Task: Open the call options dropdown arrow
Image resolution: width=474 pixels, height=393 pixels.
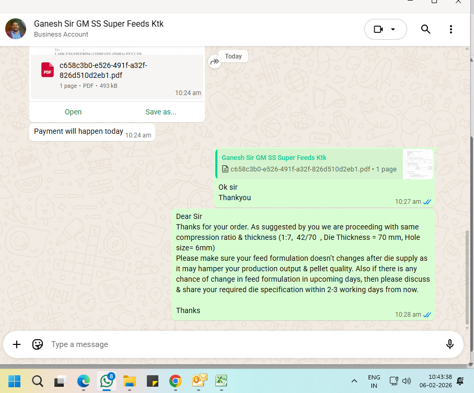Action: click(x=394, y=29)
